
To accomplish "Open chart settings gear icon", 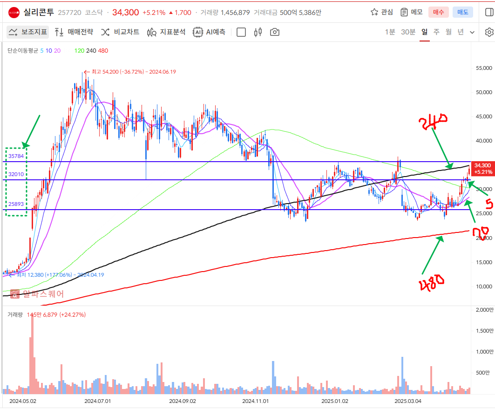I will point(488,32).
